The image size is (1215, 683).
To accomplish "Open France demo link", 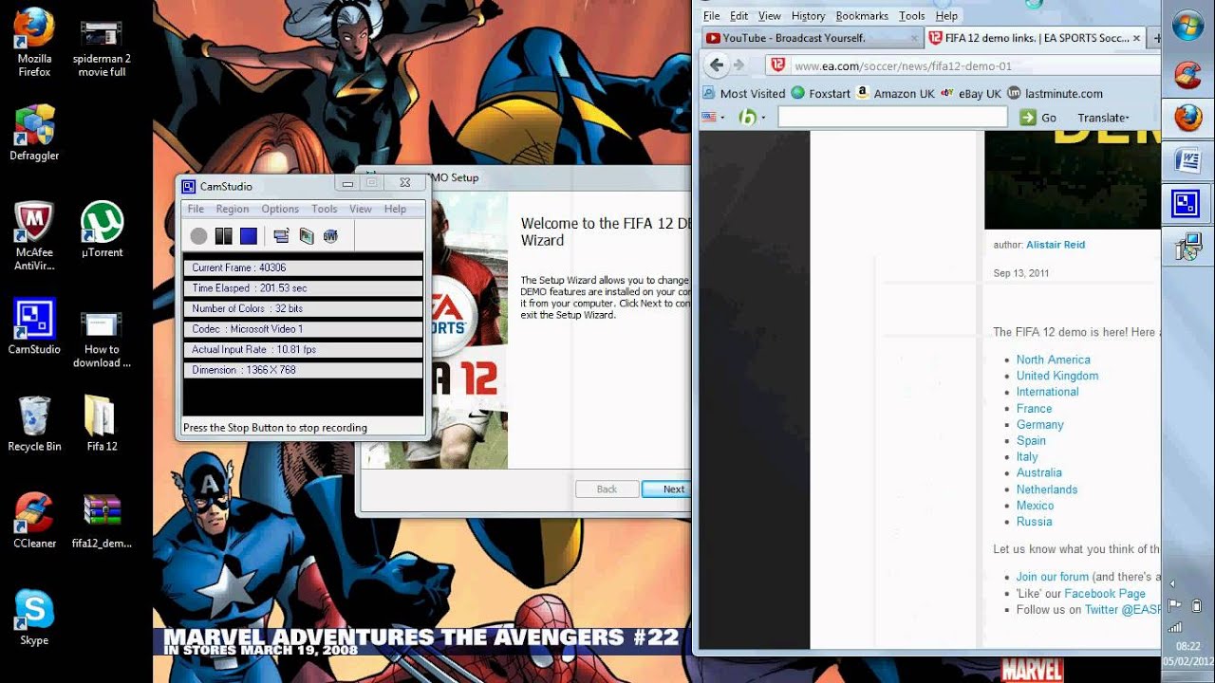I will (x=1035, y=409).
